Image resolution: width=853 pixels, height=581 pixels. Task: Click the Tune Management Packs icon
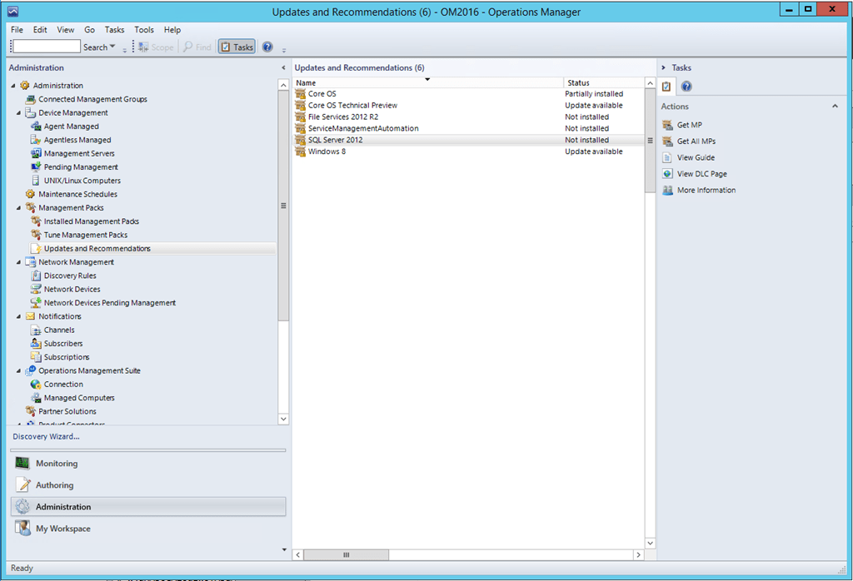36,235
